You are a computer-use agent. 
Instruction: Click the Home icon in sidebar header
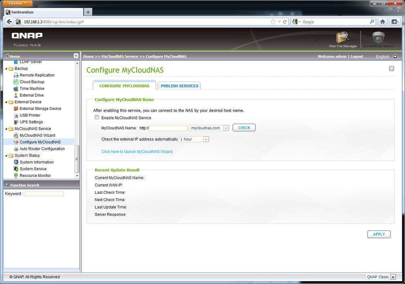click(7, 56)
